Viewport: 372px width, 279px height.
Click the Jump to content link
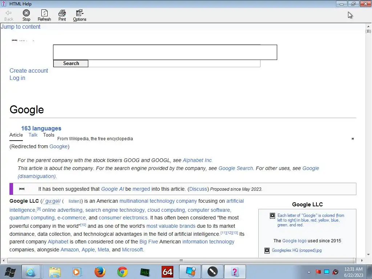(x=21, y=27)
